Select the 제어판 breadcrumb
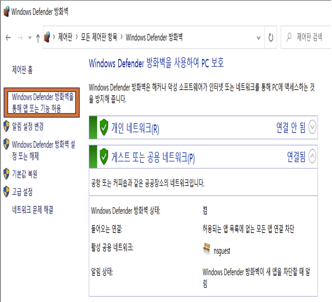 (65, 37)
